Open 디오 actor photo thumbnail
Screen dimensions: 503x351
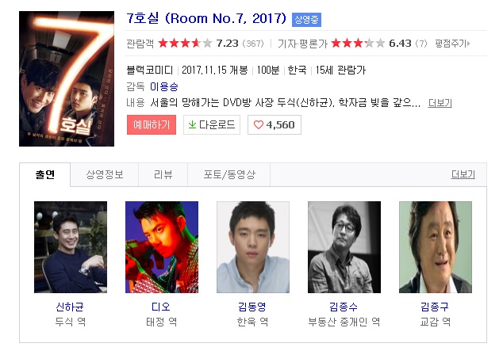pyautogui.click(x=162, y=247)
